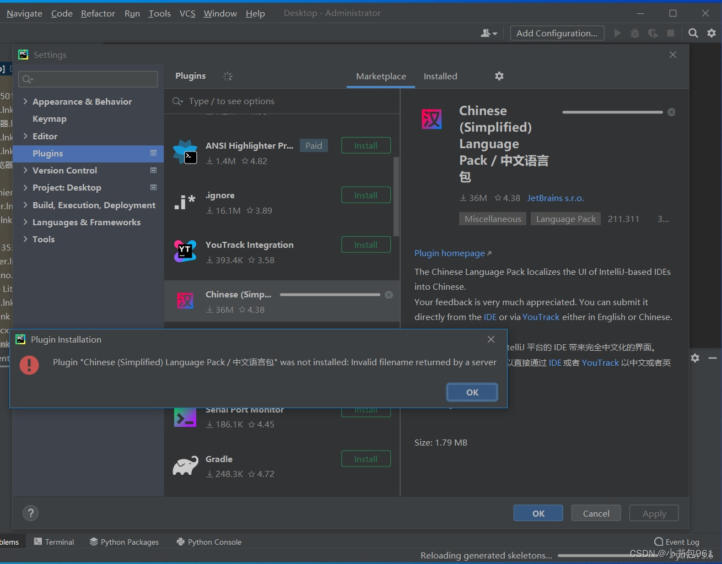The width and height of the screenshot is (722, 564).
Task: Click the Gradle elephant icon
Action: (185, 466)
